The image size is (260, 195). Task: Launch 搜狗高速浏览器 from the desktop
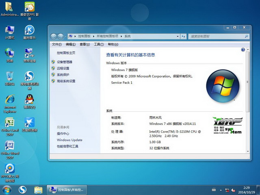(x=30, y=80)
